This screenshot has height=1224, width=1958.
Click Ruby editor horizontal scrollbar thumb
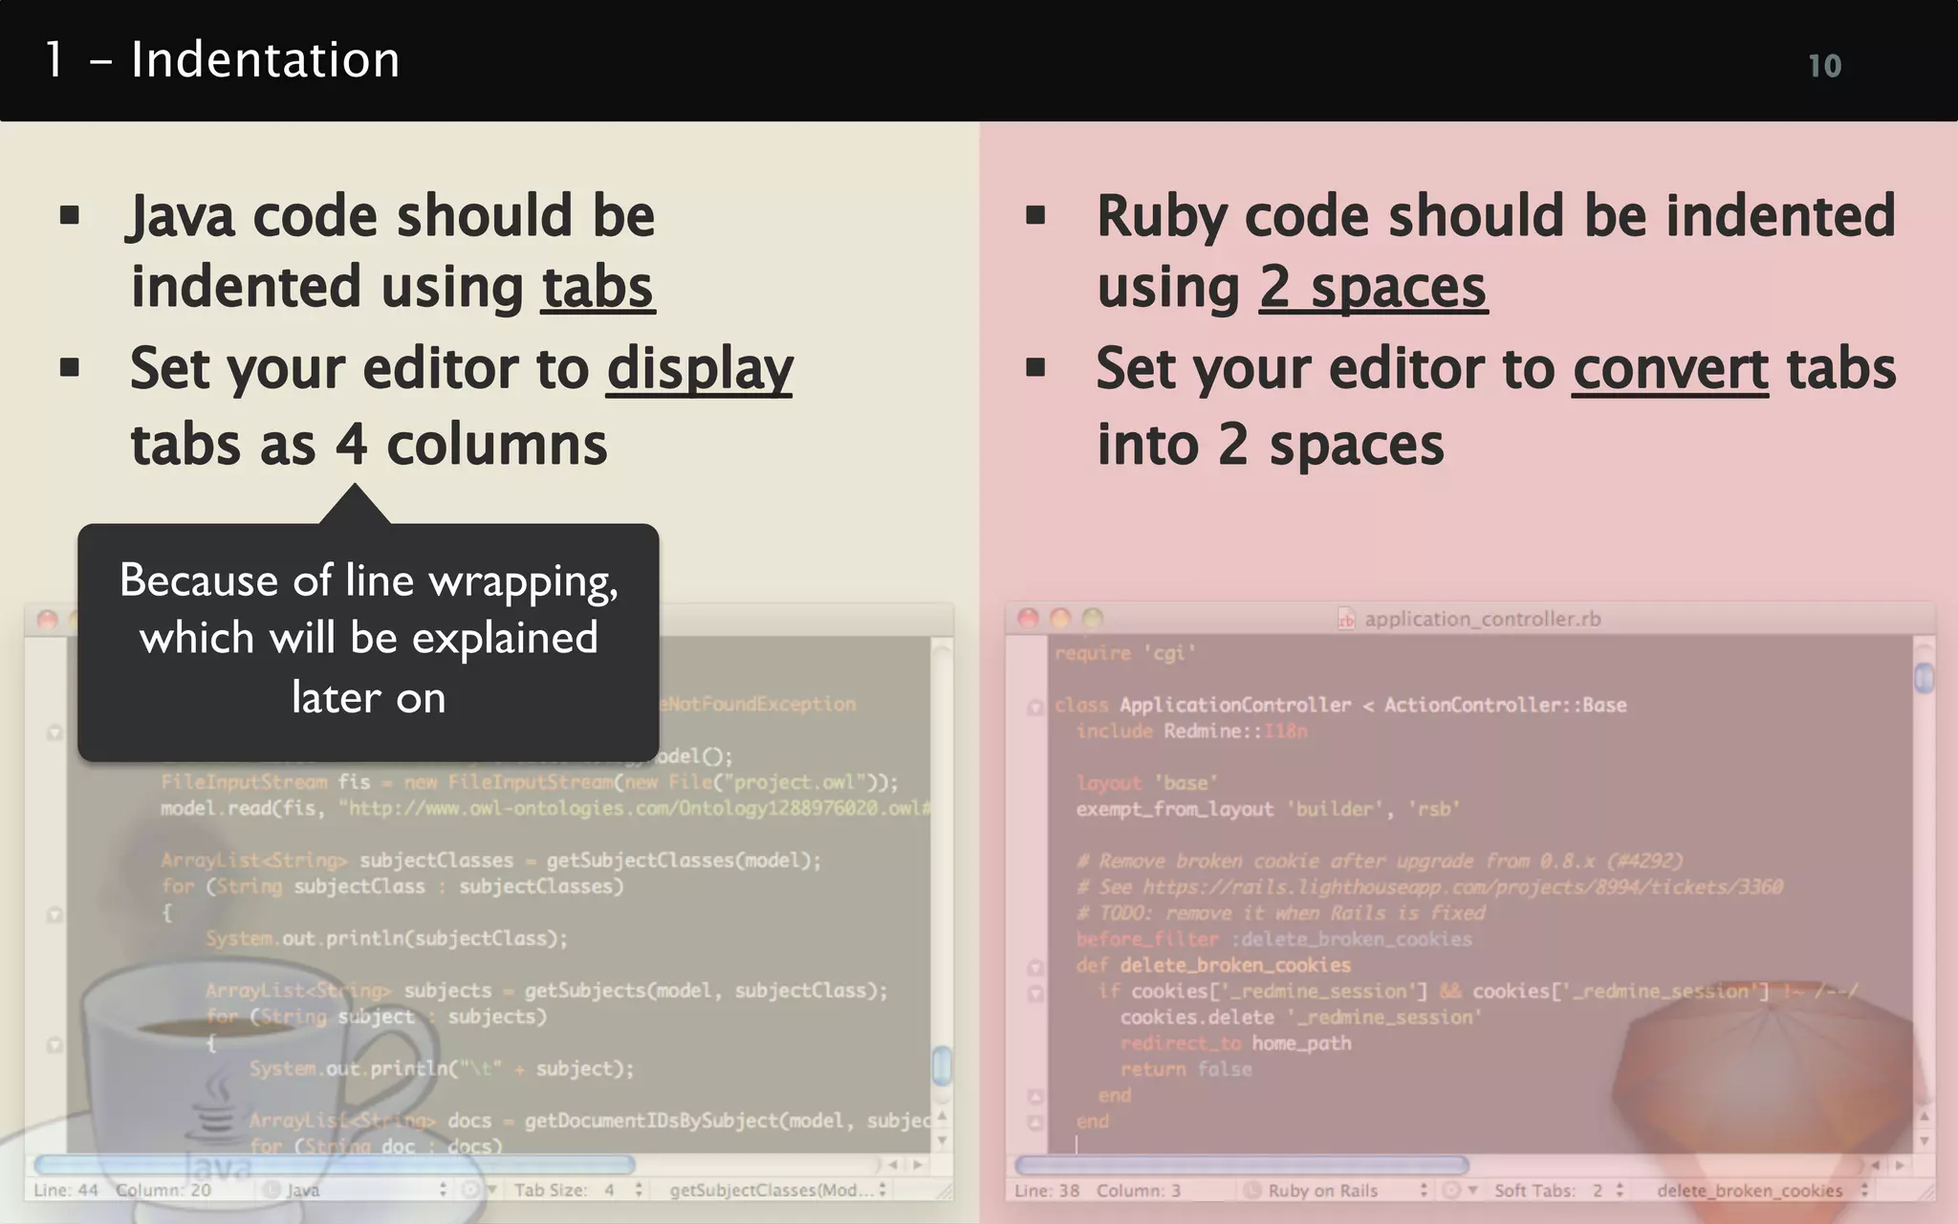[1241, 1165]
